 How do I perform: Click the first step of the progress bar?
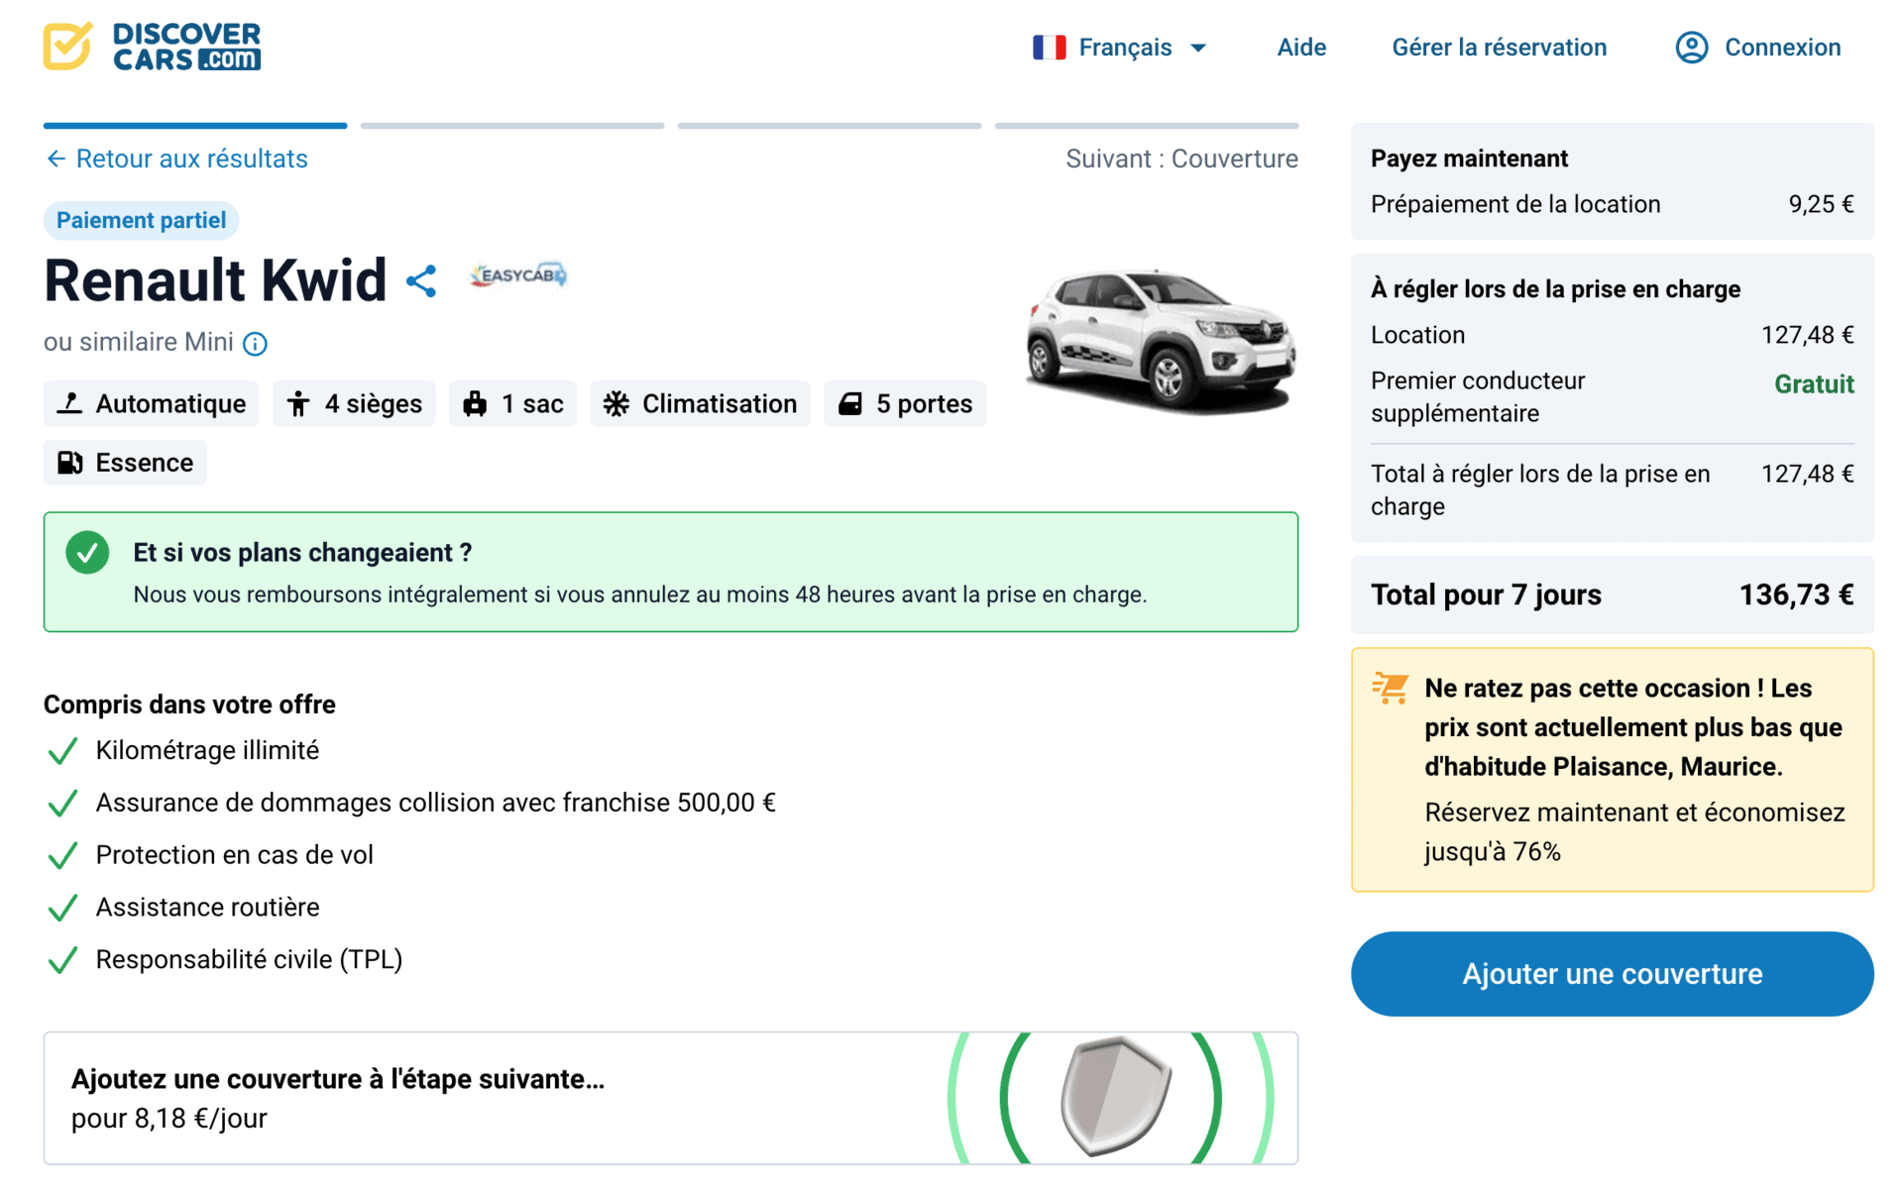click(x=194, y=126)
